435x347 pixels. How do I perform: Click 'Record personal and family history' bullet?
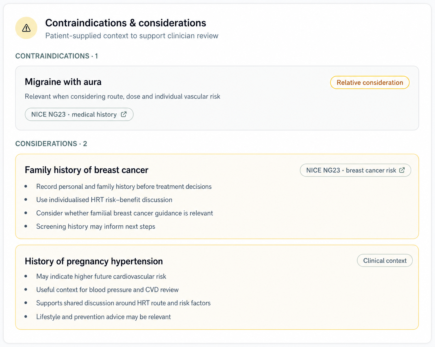coord(124,187)
